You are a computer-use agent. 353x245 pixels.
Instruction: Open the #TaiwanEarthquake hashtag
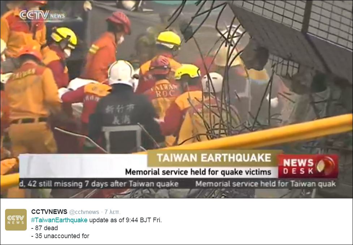pos(59,220)
